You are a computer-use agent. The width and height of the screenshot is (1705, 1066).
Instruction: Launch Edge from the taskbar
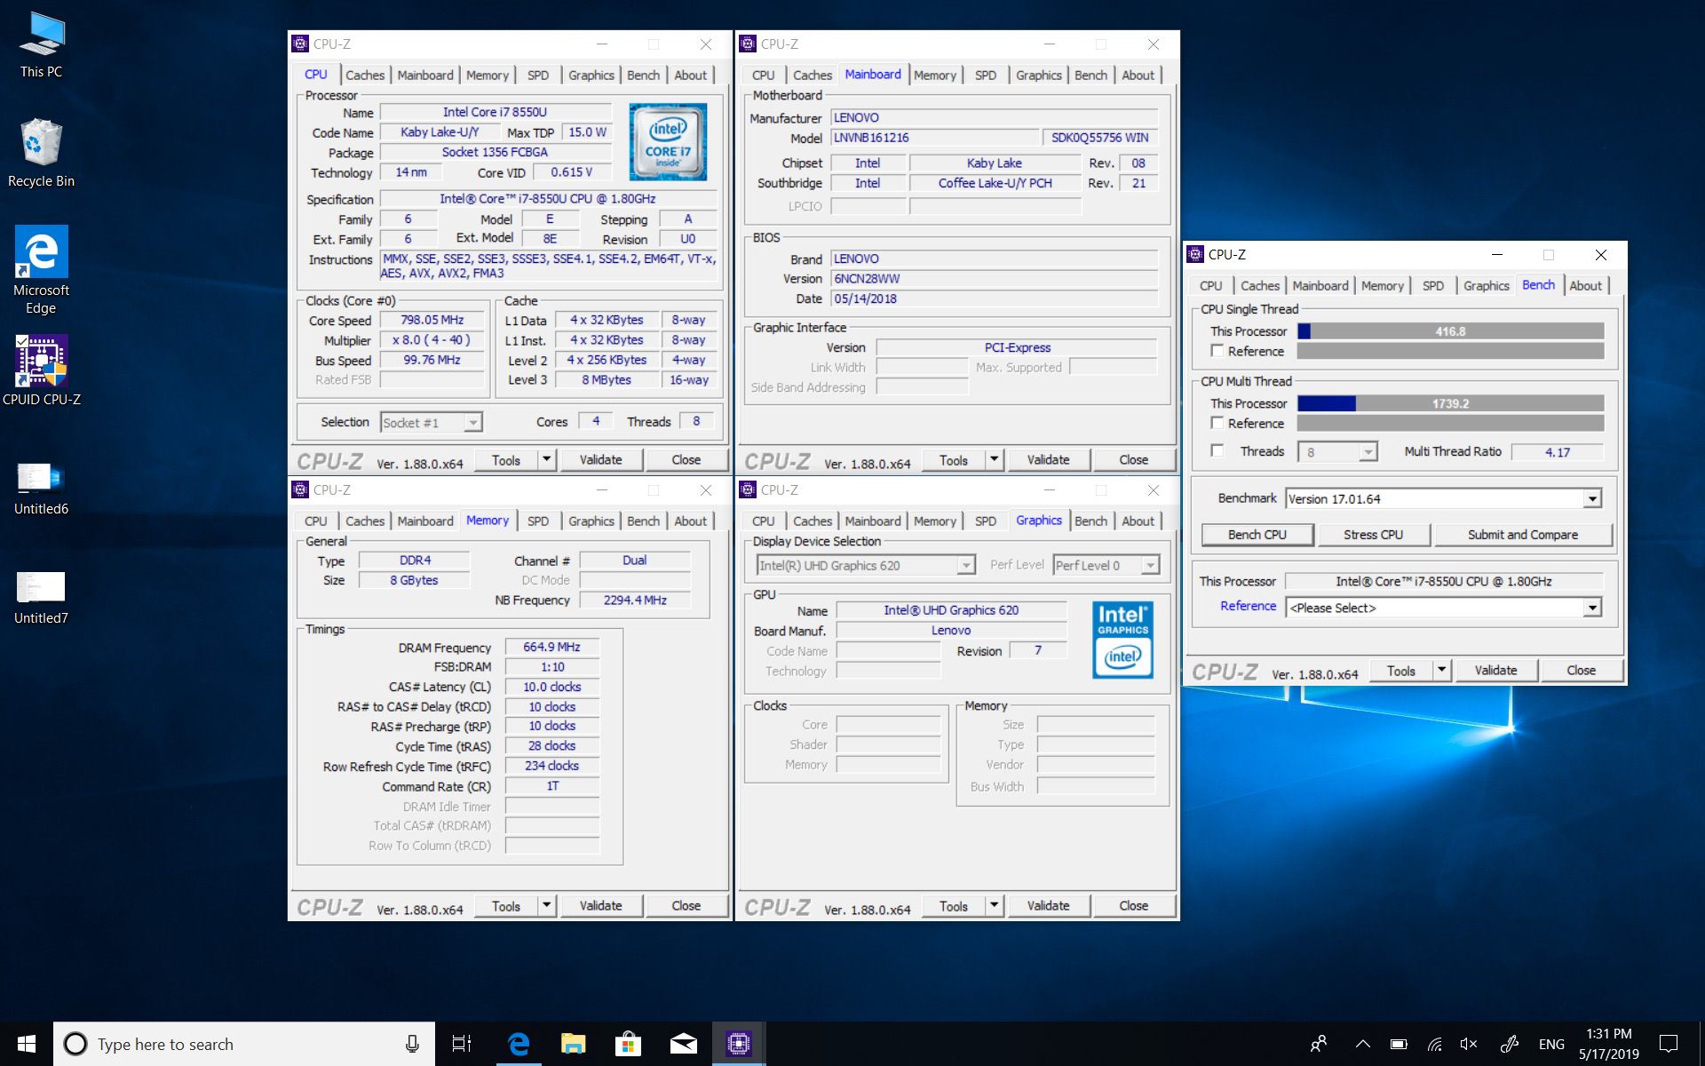[x=519, y=1044]
